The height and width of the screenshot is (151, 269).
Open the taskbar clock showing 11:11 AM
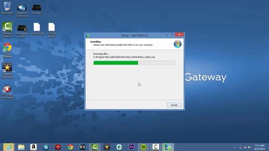click(259, 147)
